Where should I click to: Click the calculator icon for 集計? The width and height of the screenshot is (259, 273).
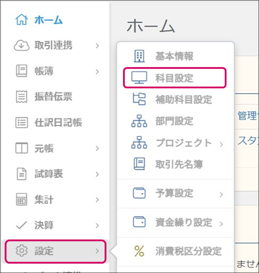click(x=21, y=199)
